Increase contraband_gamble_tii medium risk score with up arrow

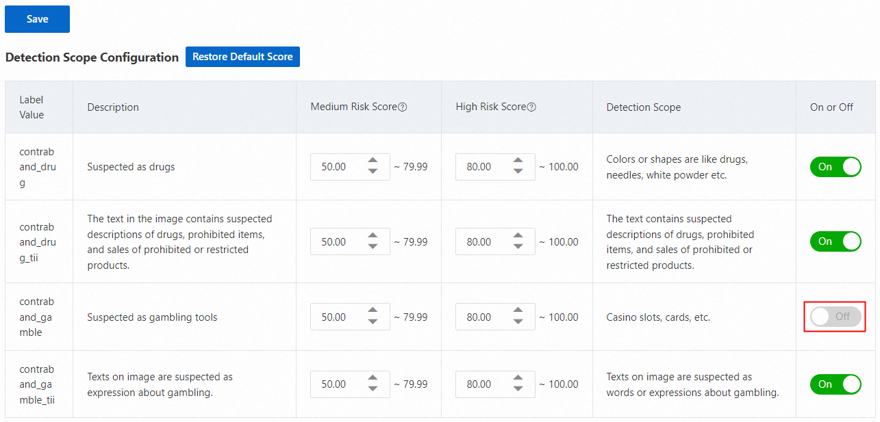[373, 379]
